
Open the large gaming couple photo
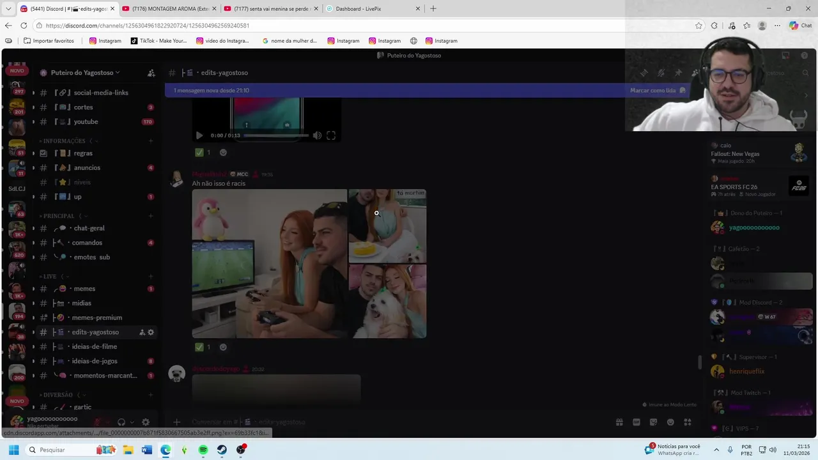click(269, 263)
